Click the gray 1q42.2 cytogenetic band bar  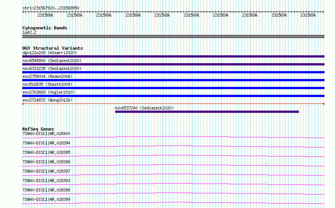pyautogui.click(x=173, y=36)
